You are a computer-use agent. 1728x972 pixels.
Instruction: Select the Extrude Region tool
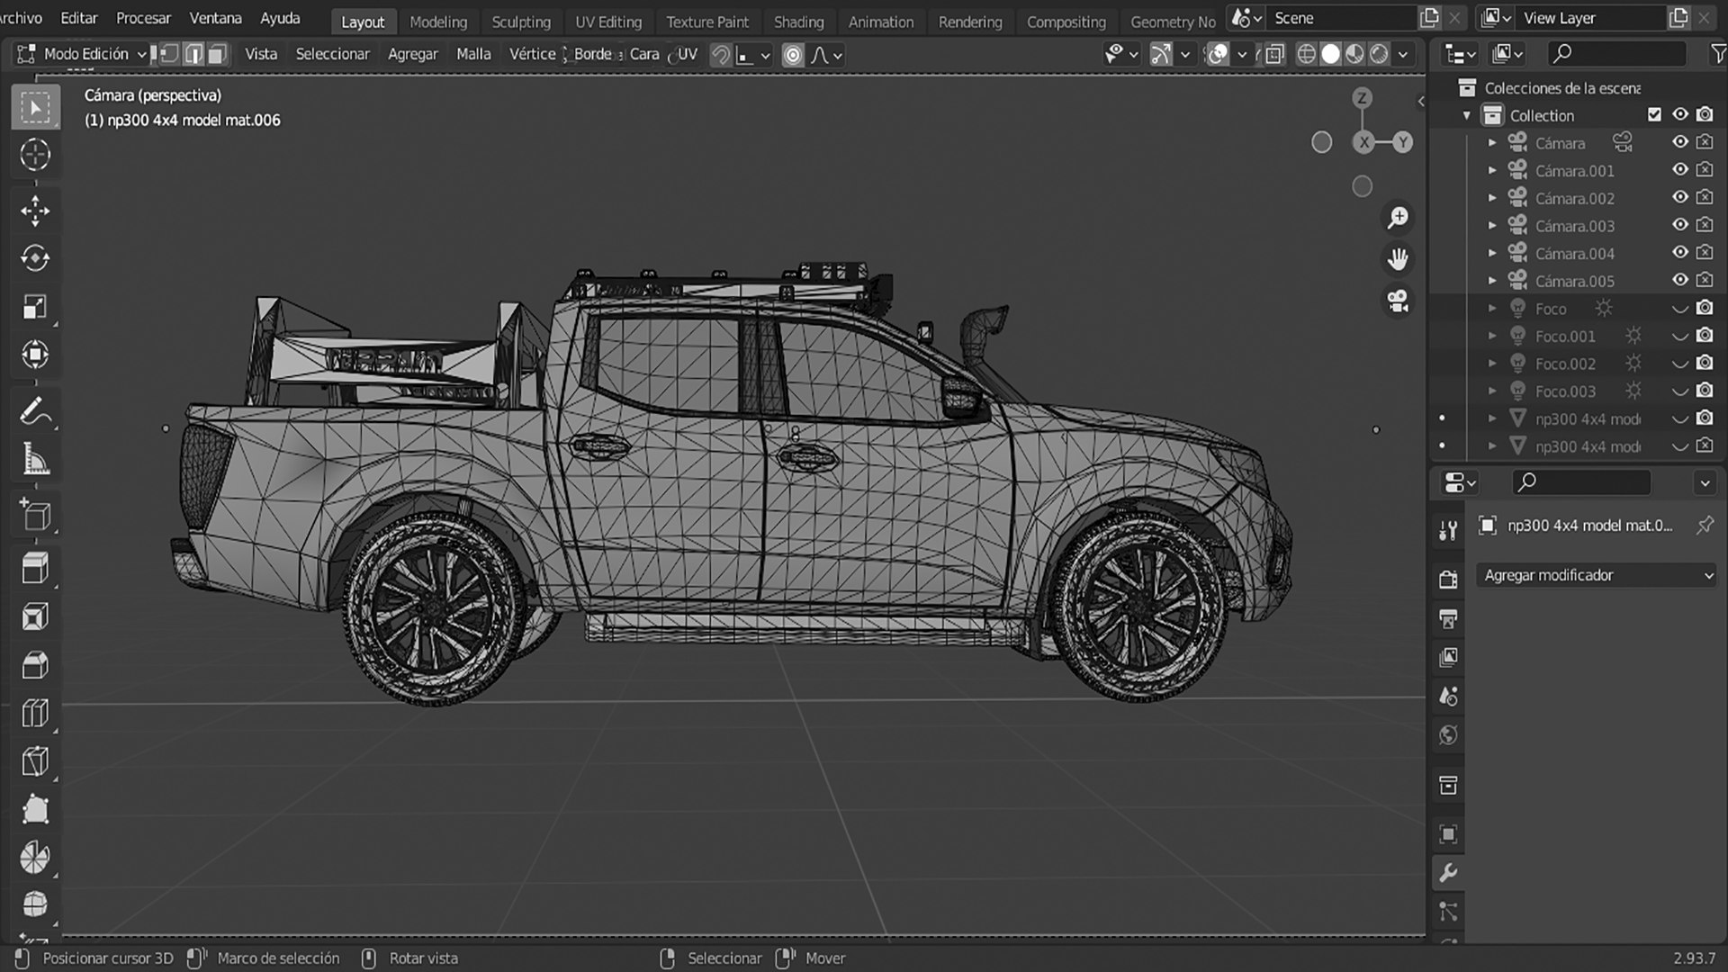coord(35,569)
